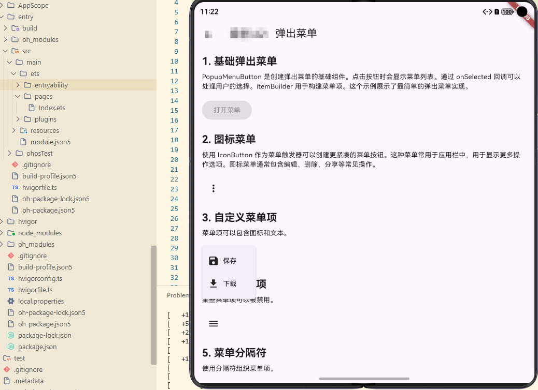Click the package icon next to package.json
The image size is (538, 390).
pos(11,347)
